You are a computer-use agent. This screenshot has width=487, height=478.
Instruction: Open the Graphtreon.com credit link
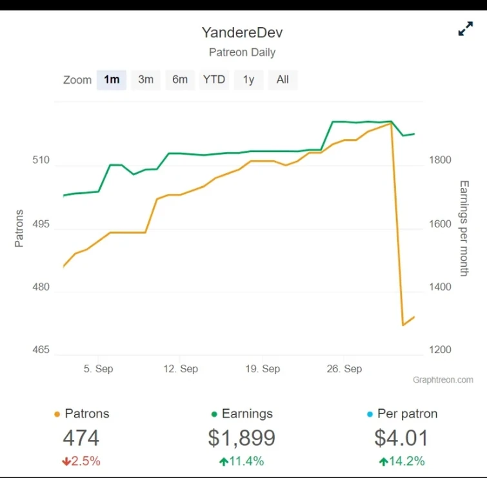[x=443, y=380]
